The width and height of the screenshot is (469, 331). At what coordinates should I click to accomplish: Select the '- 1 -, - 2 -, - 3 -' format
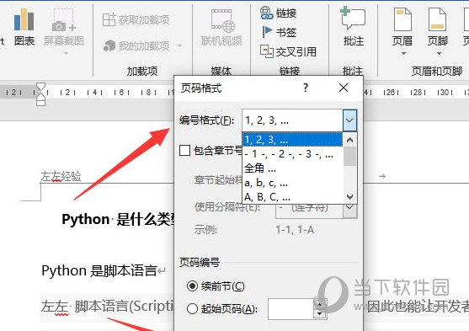pos(292,154)
